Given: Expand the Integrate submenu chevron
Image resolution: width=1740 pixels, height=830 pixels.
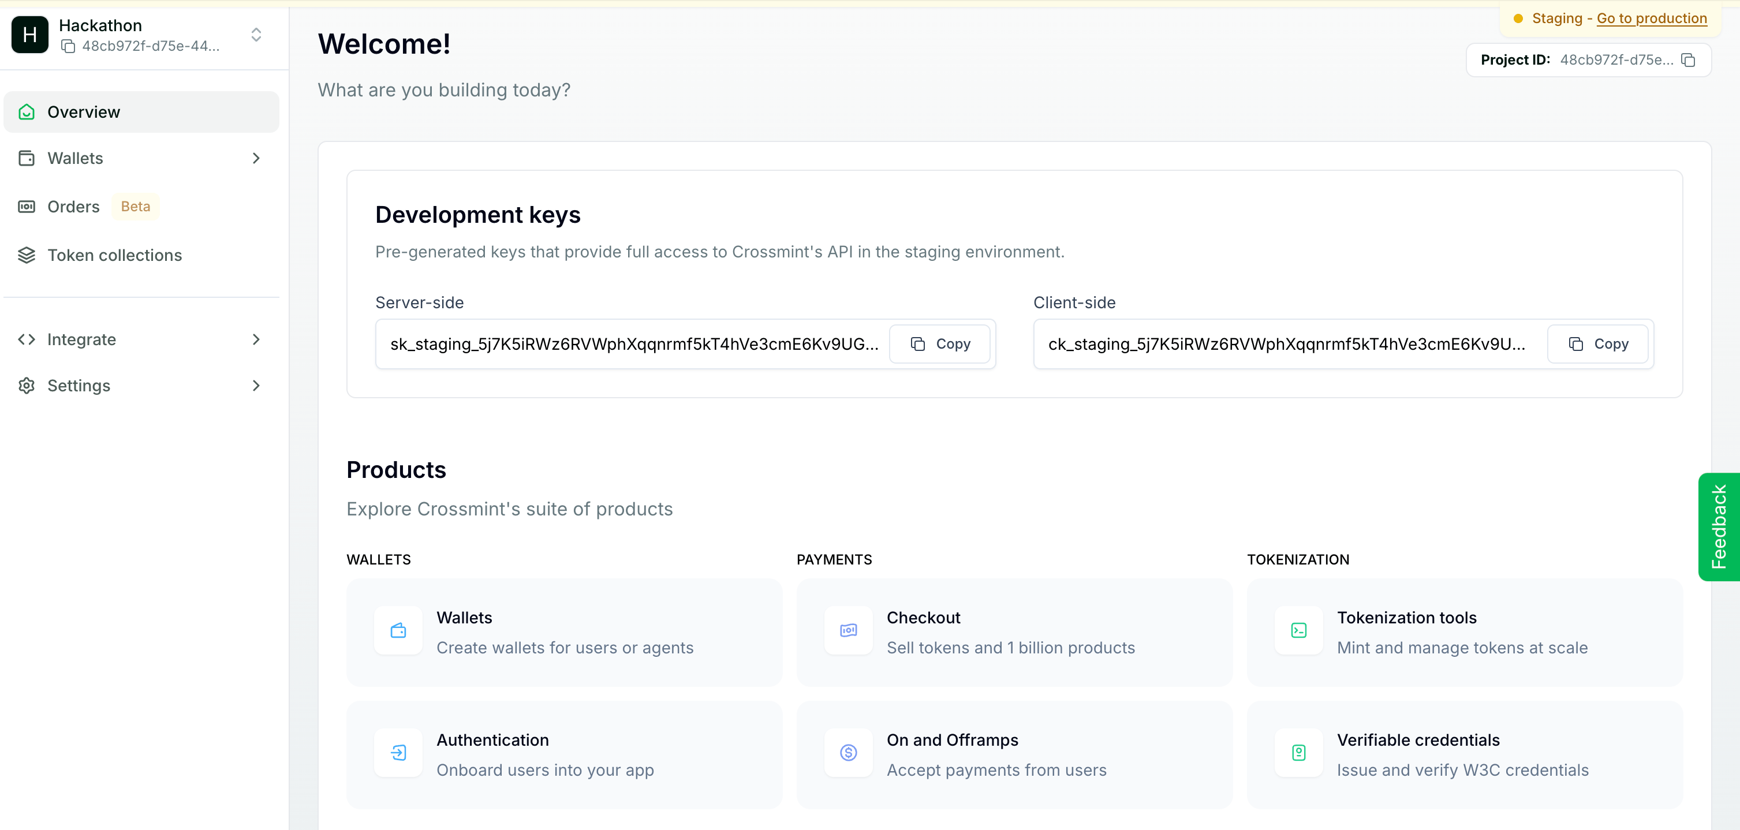Looking at the screenshot, I should [x=256, y=339].
